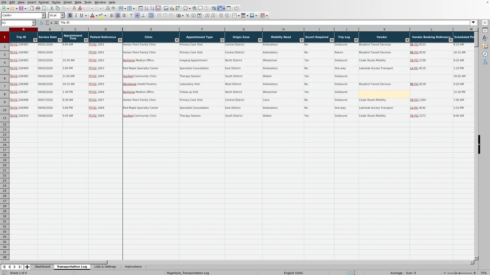This screenshot has width=490, height=275.
Task: Open the Font Name dropdown
Action: 43,15
